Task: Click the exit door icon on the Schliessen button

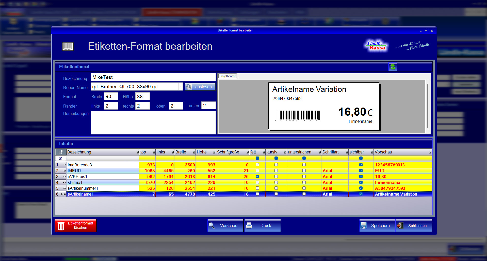Action: tap(400, 225)
